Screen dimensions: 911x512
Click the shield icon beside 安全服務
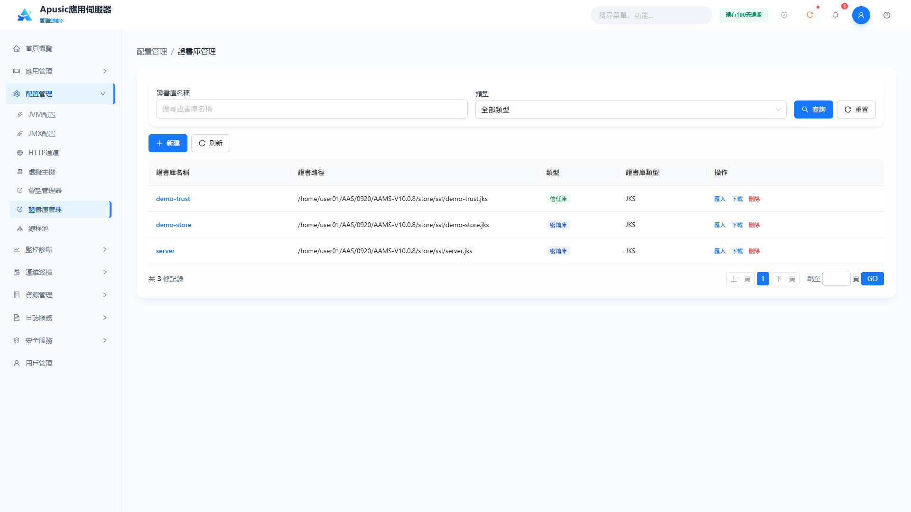pyautogui.click(x=17, y=340)
